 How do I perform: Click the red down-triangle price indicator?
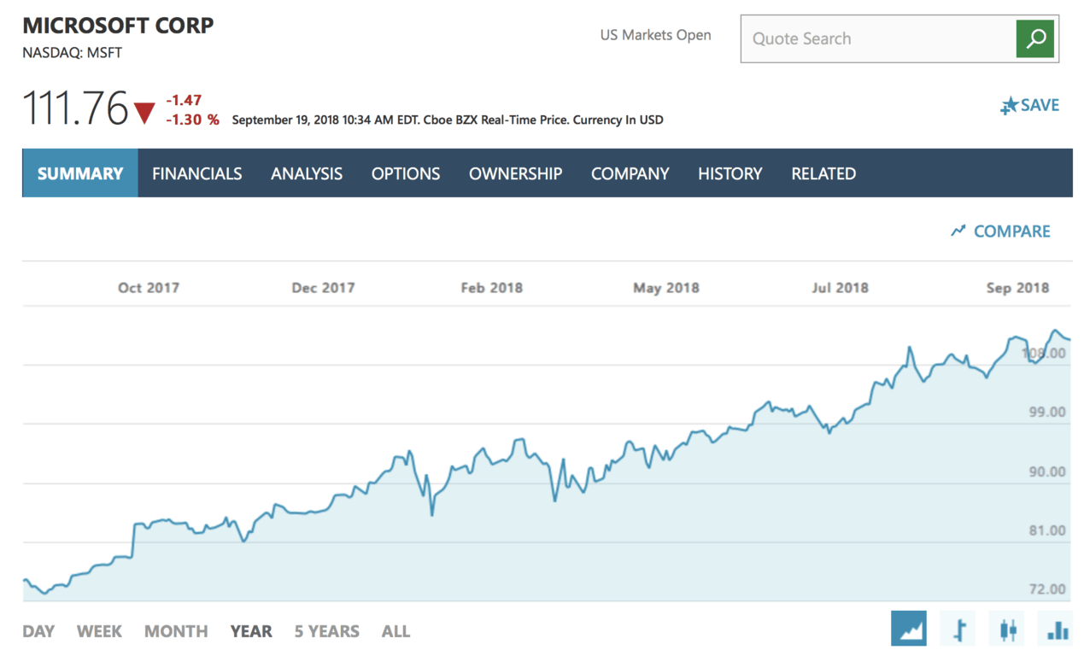click(x=145, y=109)
